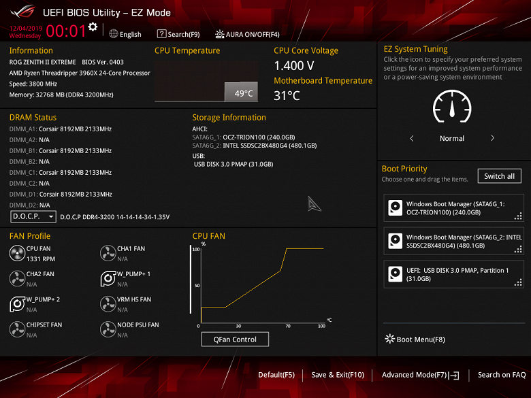Click the SATA6G_1 OCZ-TRION100 storage entry
This screenshot has width=531, height=398.
(x=244, y=137)
